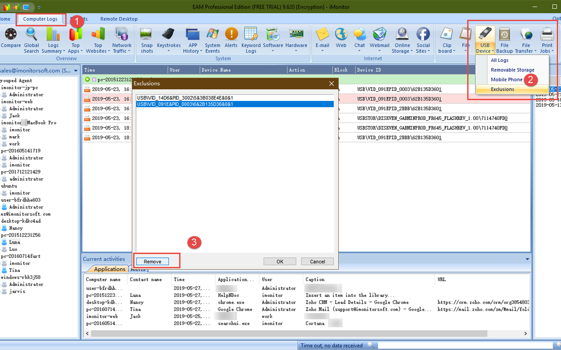
Task: Click the Remove button in Exclusions
Action: tap(152, 261)
